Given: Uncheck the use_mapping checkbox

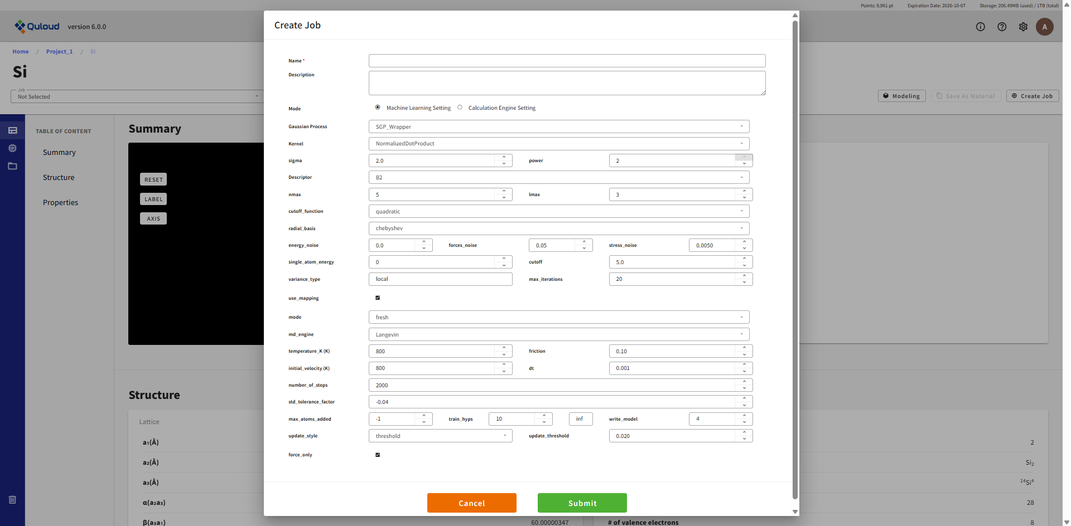Looking at the screenshot, I should click(378, 298).
